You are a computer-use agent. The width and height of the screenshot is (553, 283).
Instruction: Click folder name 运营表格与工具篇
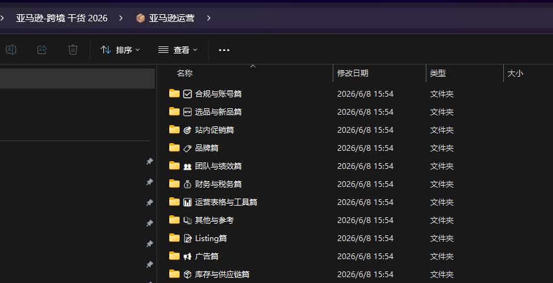pos(225,202)
